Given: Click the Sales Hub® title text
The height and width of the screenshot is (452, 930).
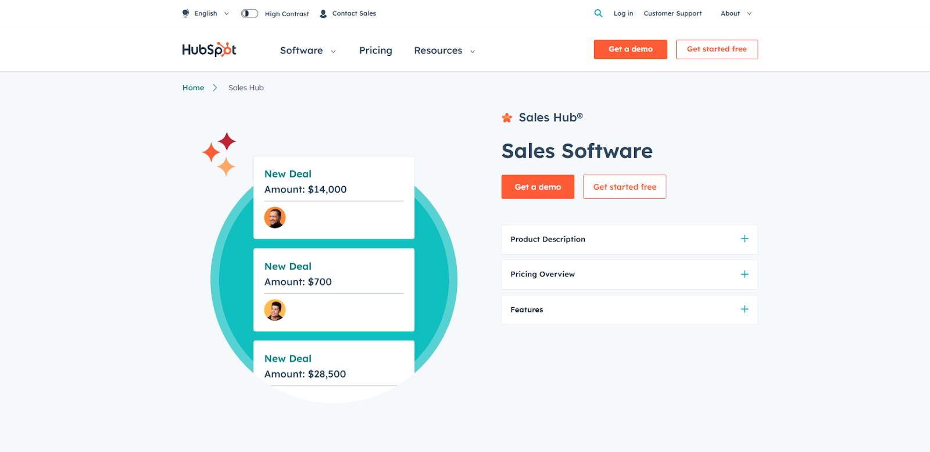Looking at the screenshot, I should 550,118.
